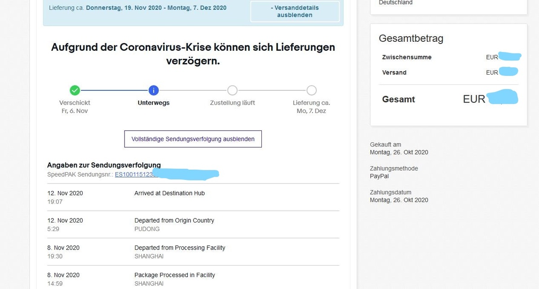Hide full tracking with Vollständige Sendungsverfolgung ausblenden

pyautogui.click(x=193, y=139)
